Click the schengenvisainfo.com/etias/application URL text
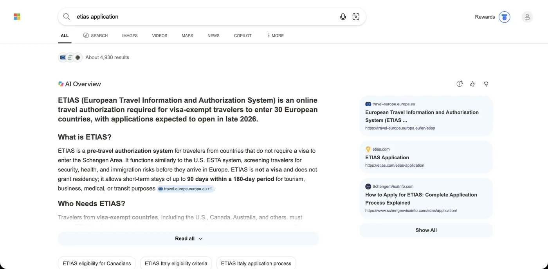548x269 pixels. pos(411,210)
